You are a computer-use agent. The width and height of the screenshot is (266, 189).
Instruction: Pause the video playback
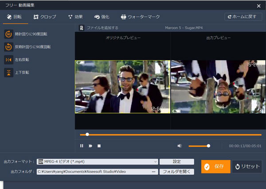point(82,146)
